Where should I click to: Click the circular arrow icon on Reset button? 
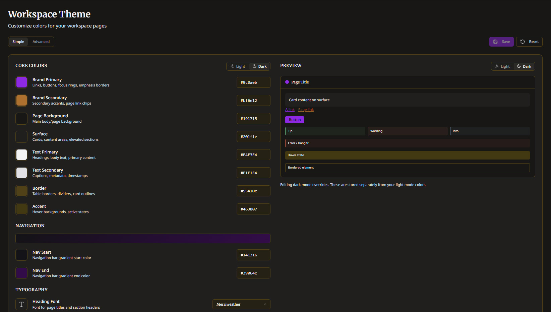click(522, 42)
